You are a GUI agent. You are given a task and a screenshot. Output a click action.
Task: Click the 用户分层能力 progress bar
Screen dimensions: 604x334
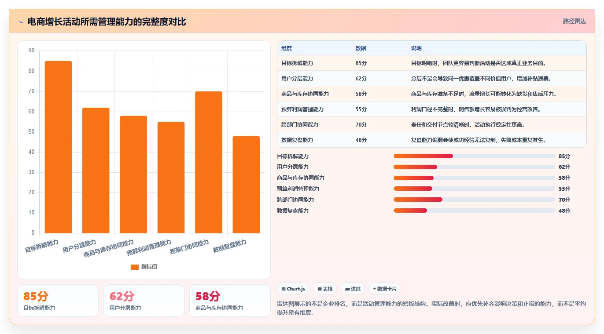[474, 167]
